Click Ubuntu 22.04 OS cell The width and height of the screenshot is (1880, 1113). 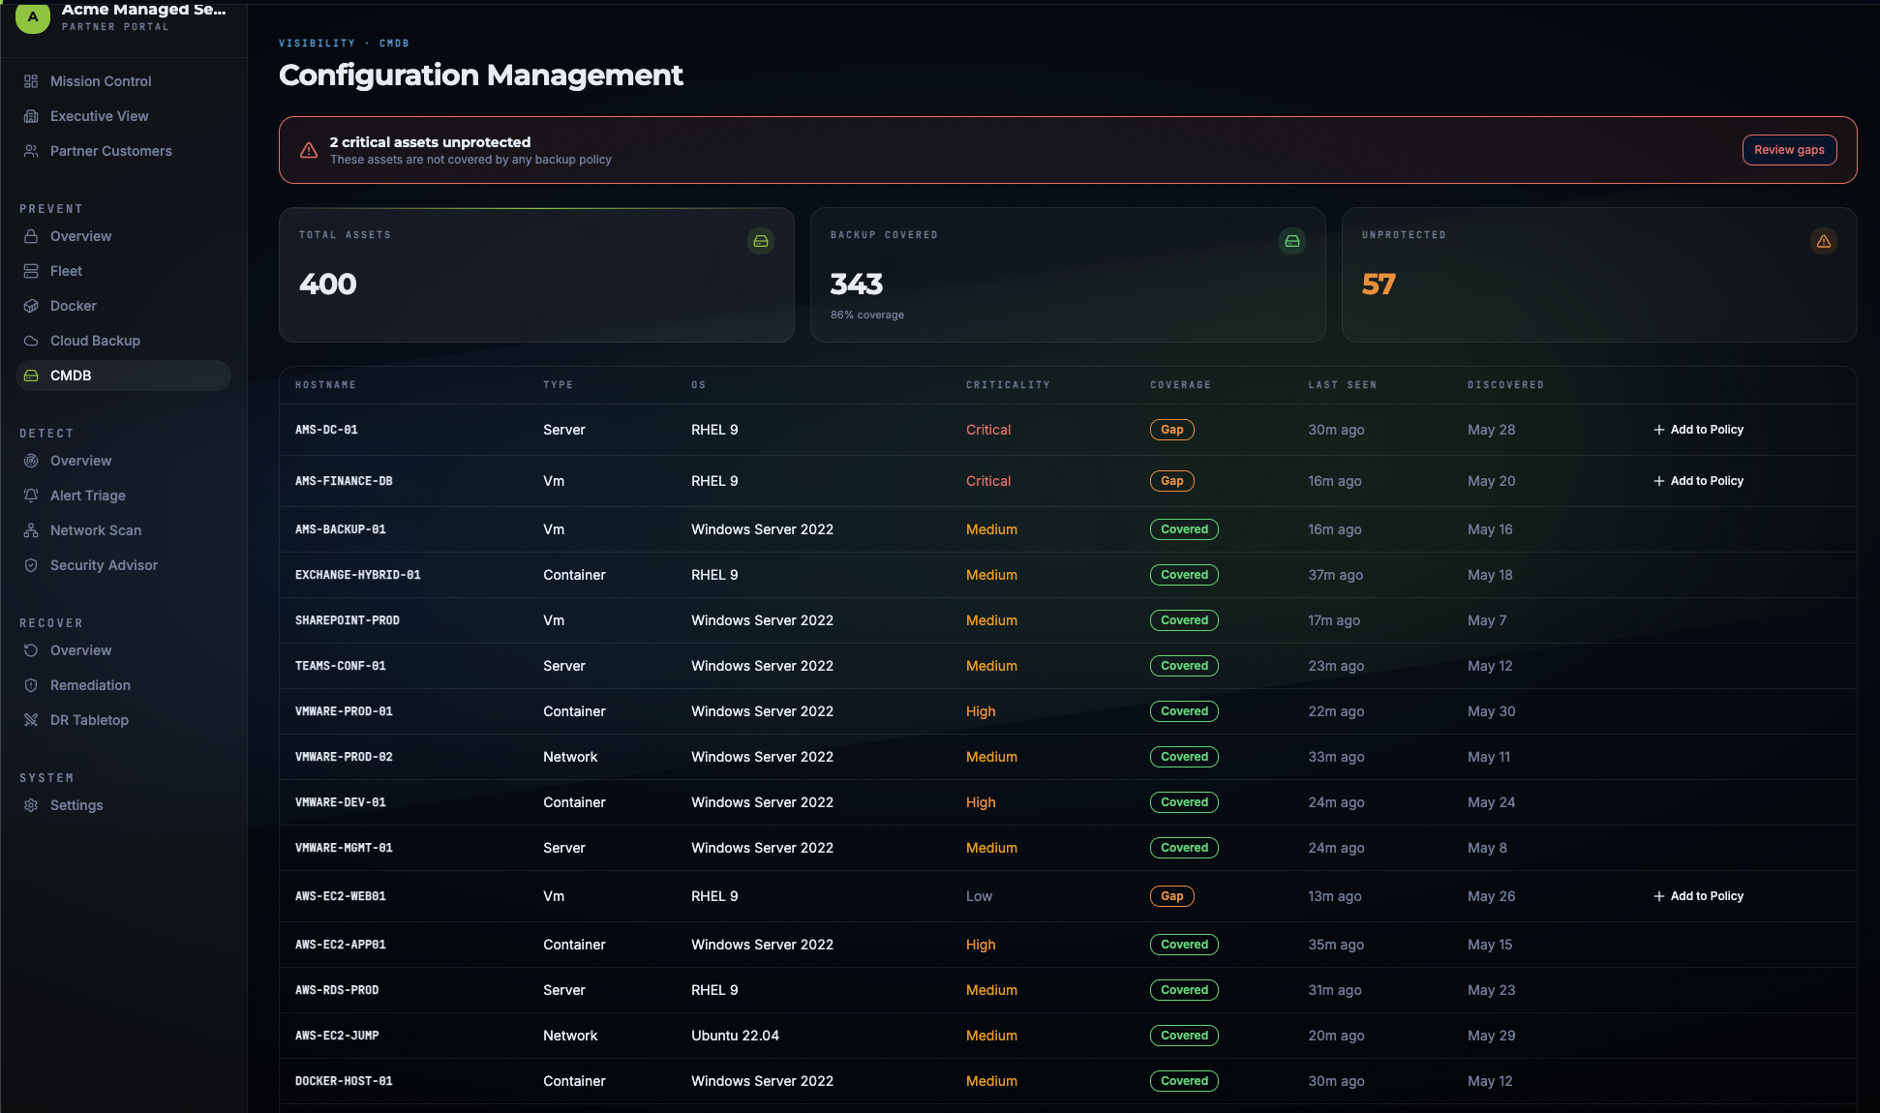tap(735, 1036)
